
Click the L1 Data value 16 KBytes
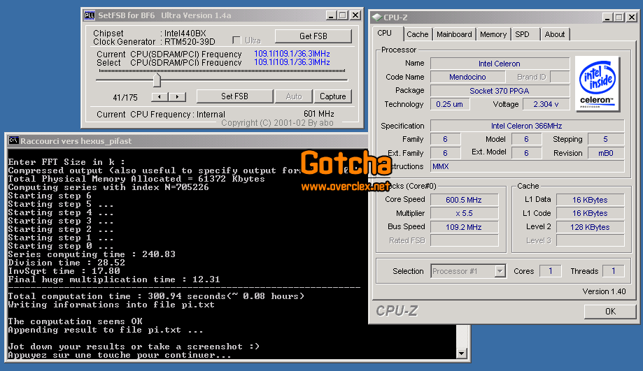point(590,200)
